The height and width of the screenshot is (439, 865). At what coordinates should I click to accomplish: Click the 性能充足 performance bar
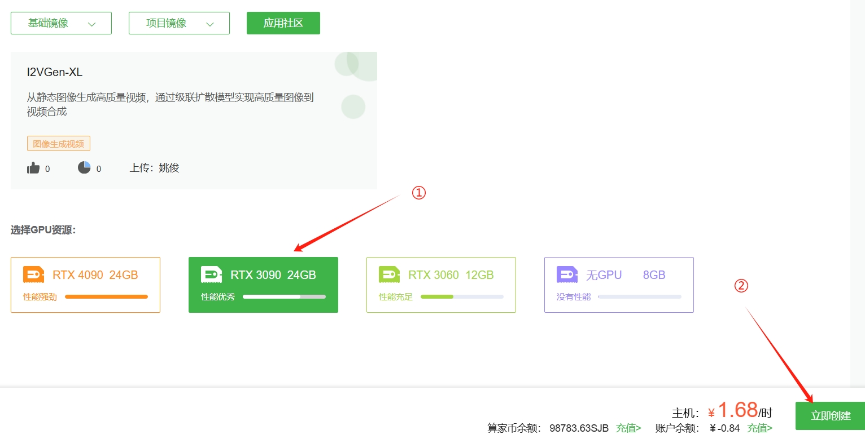[462, 296]
